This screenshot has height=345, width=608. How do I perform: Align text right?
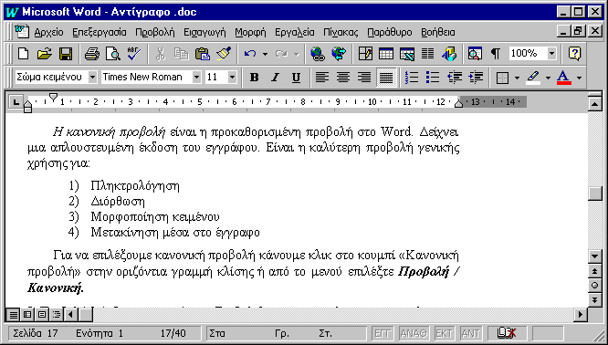(x=364, y=78)
